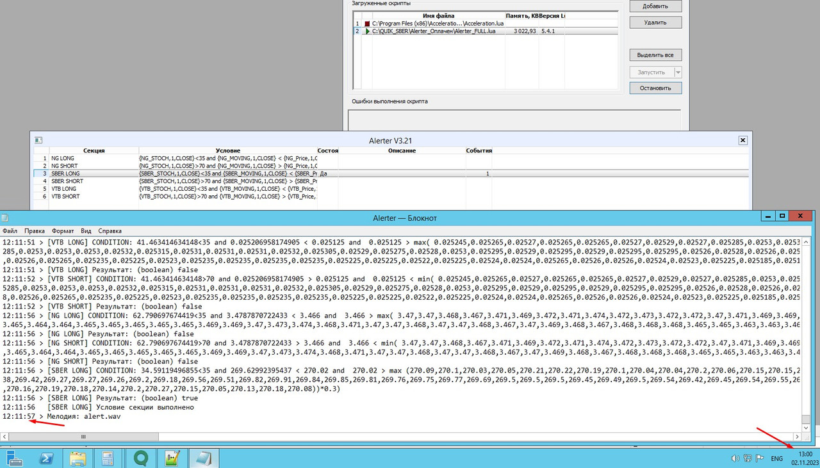Click the Описание column header in Alerter
Screen dimensions: 820x468
coord(402,150)
